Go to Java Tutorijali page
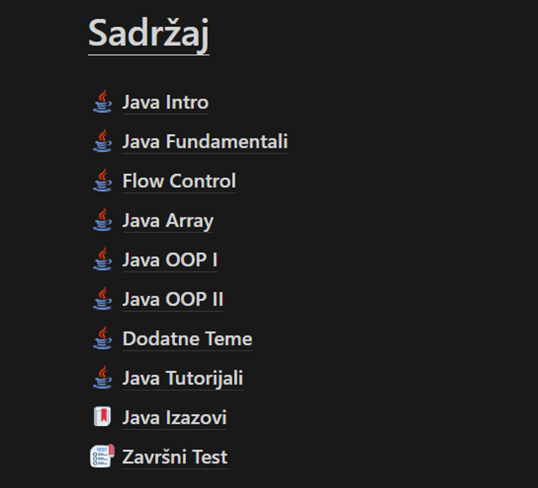The width and height of the screenshot is (538, 488). (182, 378)
